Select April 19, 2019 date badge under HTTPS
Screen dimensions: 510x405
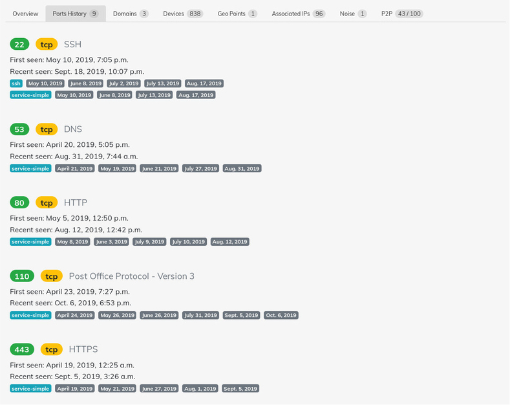(75, 389)
